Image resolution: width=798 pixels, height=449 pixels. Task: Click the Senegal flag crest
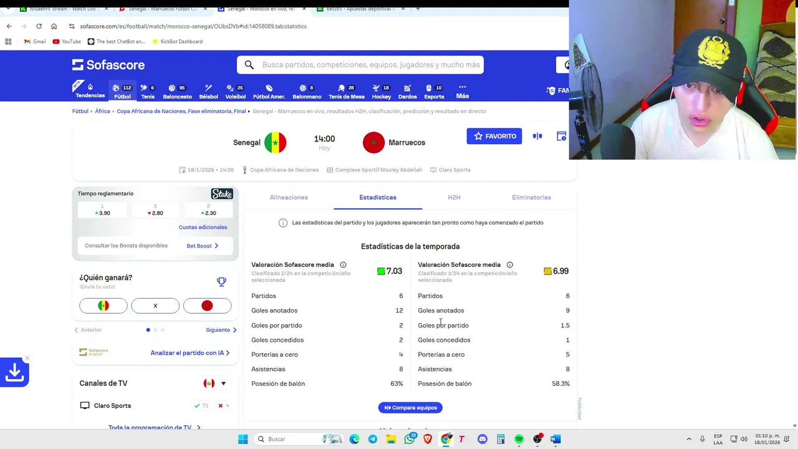(x=275, y=142)
